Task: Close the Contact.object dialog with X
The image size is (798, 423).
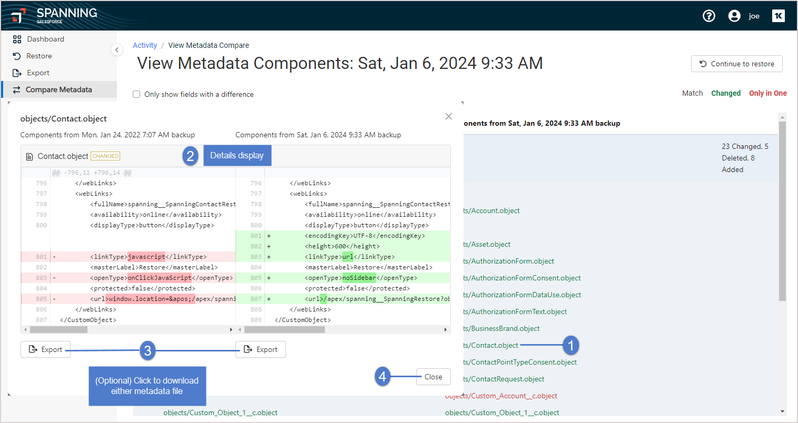Action: pos(449,116)
